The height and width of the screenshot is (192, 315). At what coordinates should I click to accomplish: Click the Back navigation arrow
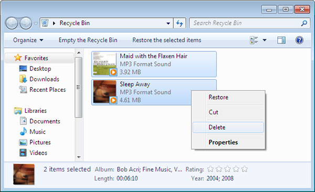12,23
